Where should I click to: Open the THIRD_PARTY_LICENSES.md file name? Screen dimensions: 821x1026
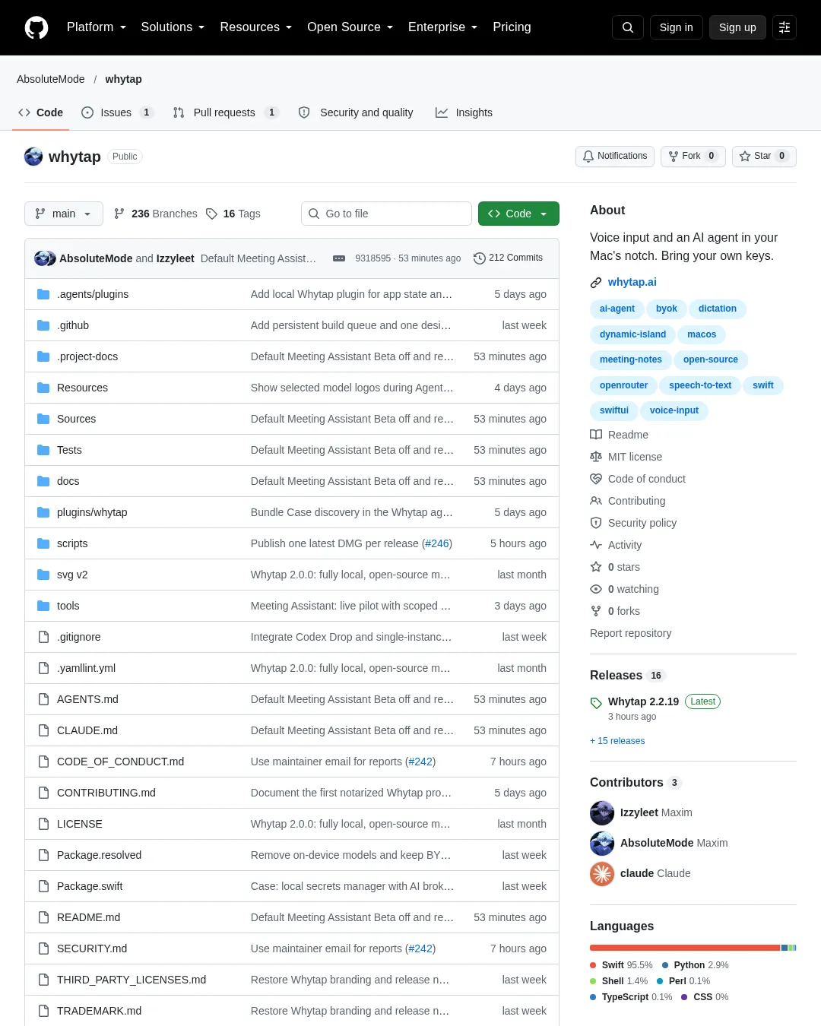[x=132, y=980]
